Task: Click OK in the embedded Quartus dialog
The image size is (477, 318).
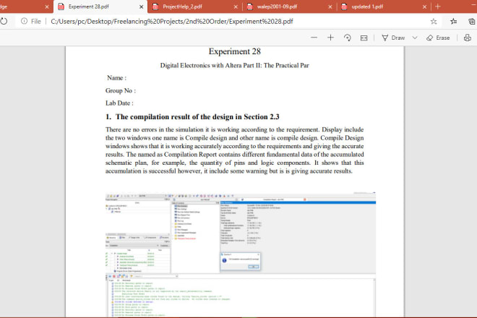Action: [254, 267]
